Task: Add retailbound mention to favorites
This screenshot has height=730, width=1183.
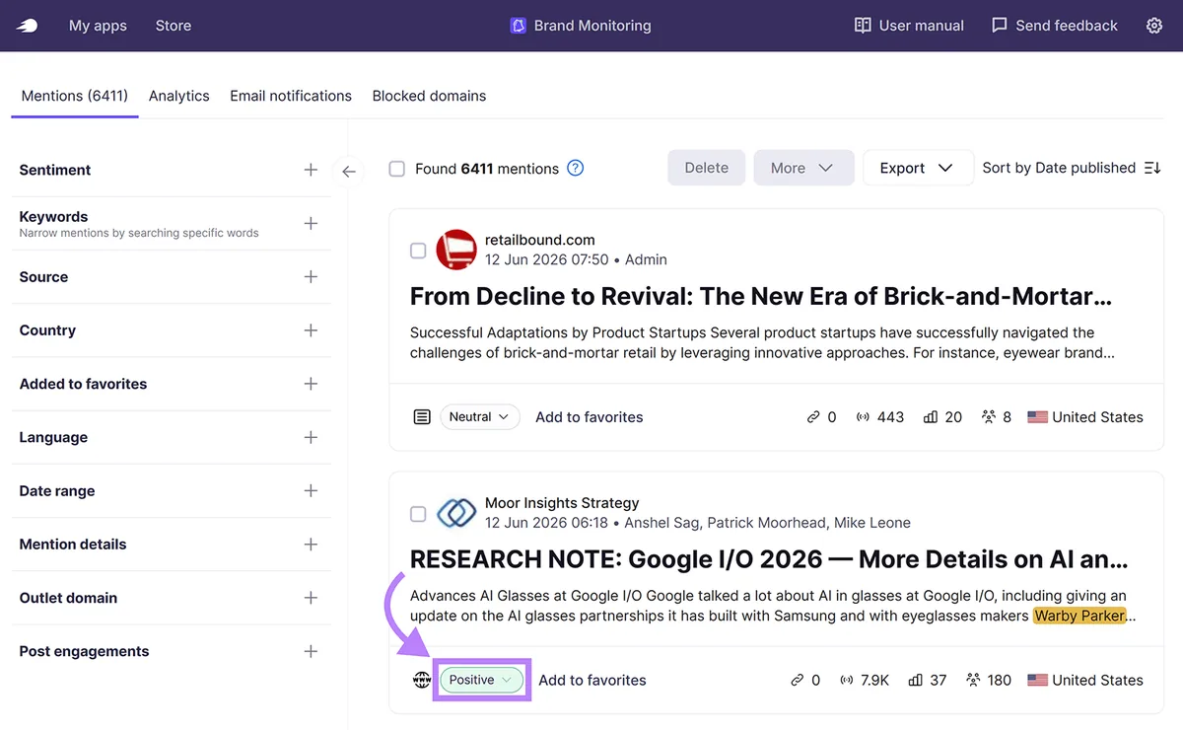Action: pyautogui.click(x=590, y=417)
